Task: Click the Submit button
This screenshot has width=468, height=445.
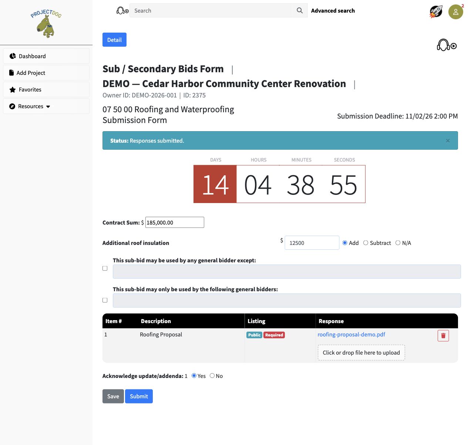Action: tap(139, 396)
